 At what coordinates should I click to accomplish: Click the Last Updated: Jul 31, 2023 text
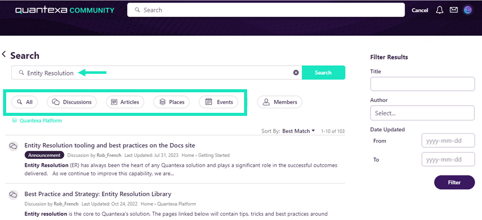tap(151, 155)
